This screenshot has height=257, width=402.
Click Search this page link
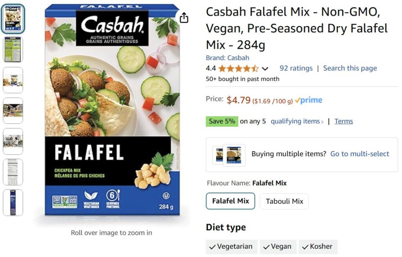[350, 68]
